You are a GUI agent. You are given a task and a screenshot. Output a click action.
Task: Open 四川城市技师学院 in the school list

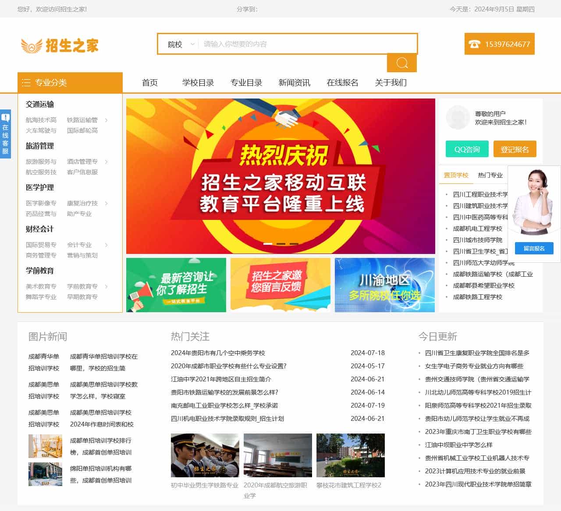(x=478, y=240)
